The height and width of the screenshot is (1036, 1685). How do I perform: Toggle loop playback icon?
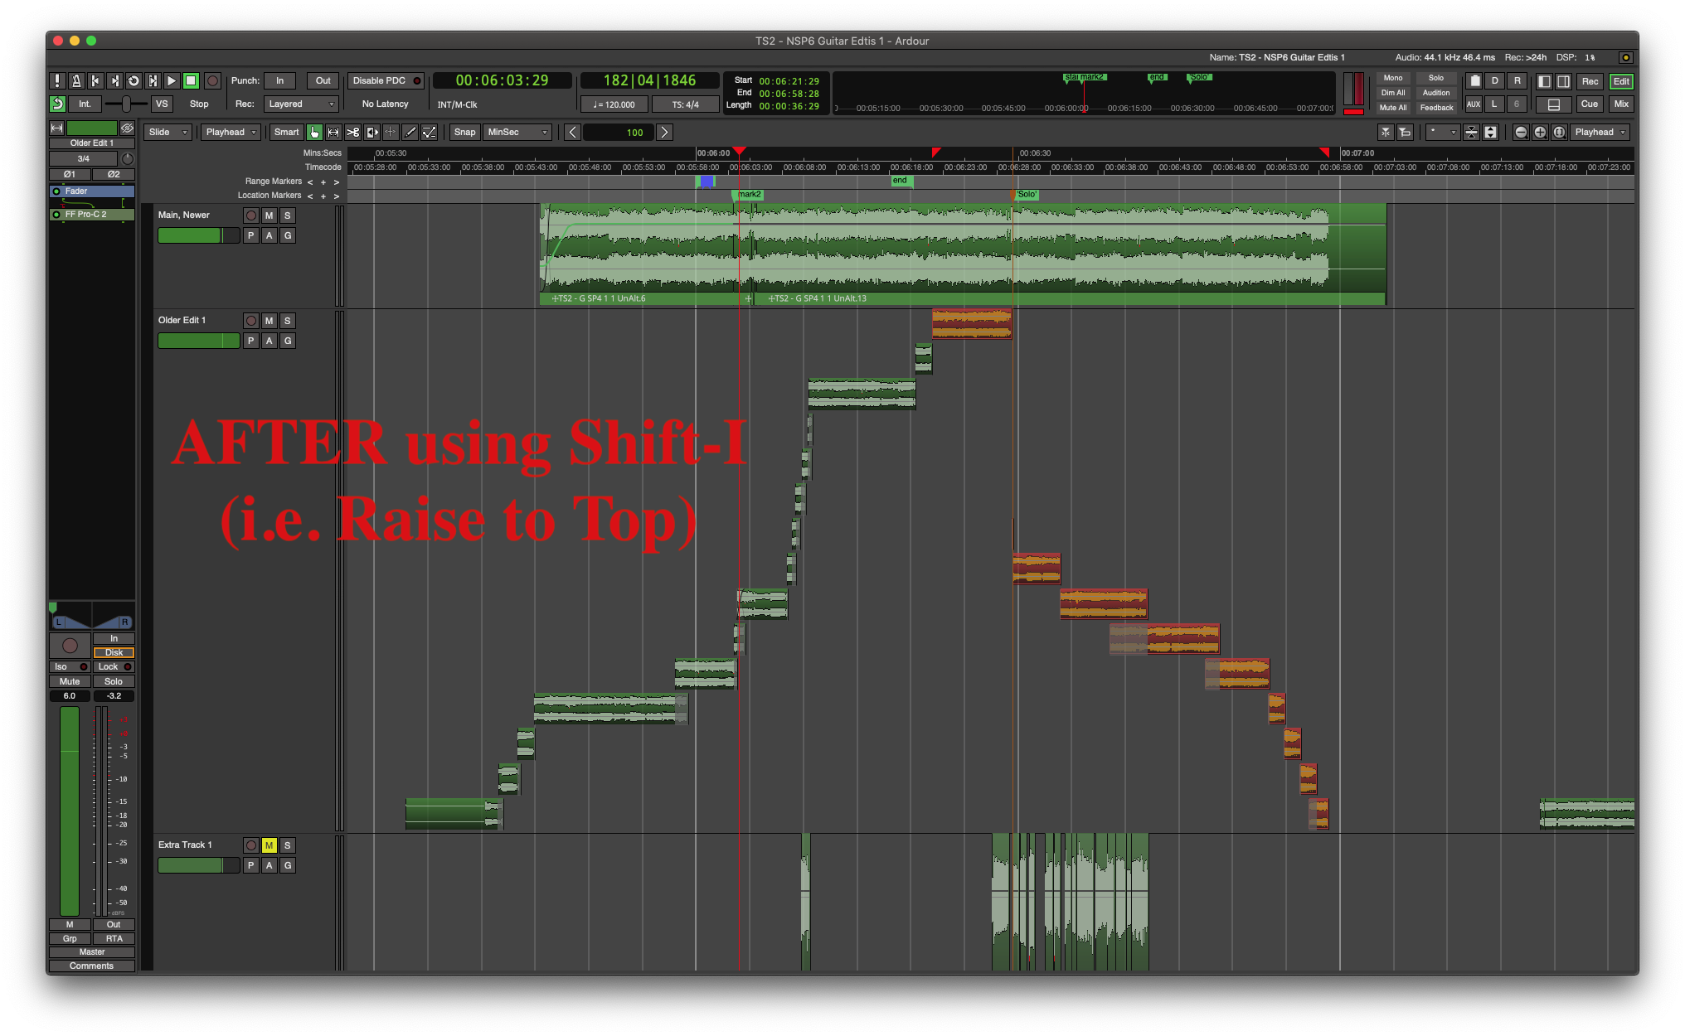[x=134, y=80]
